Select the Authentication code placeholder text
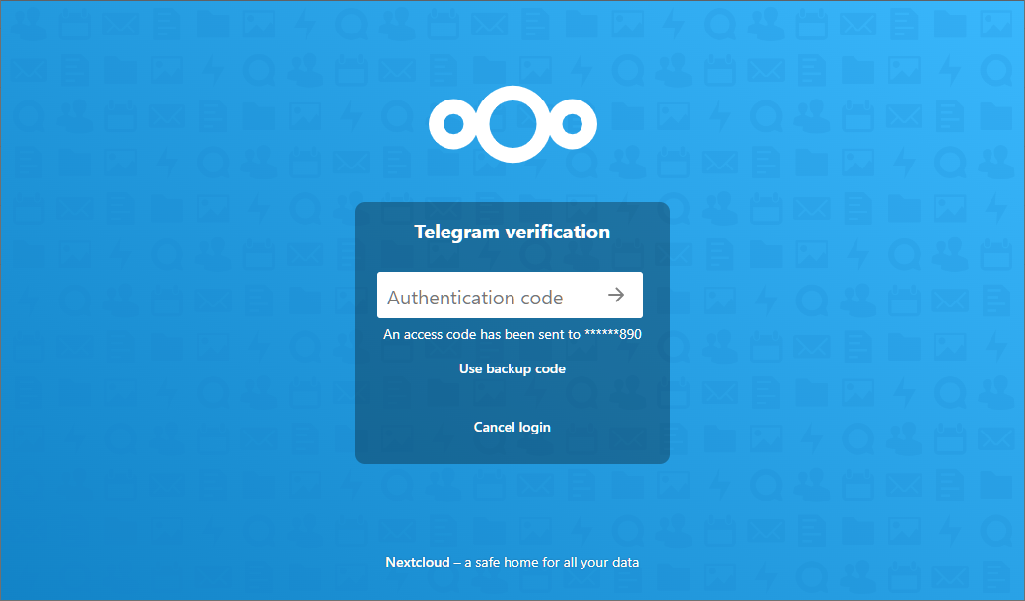Image resolution: width=1025 pixels, height=601 pixels. (475, 298)
